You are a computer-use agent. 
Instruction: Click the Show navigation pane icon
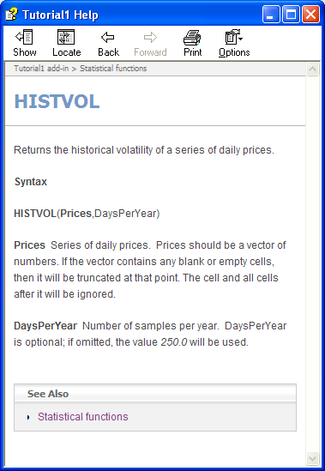[24, 37]
